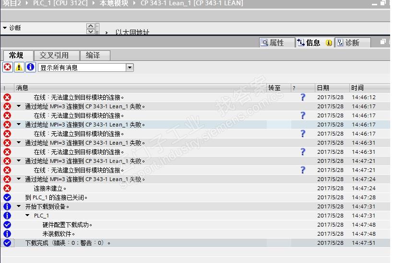Click the ? column header
Image resolution: width=393 pixels, height=263 pixels.
(303, 88)
